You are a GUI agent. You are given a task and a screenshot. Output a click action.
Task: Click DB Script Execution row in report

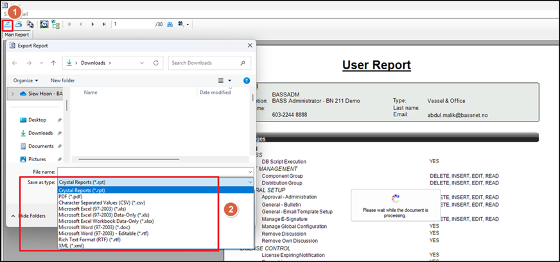pyautogui.click(x=284, y=161)
